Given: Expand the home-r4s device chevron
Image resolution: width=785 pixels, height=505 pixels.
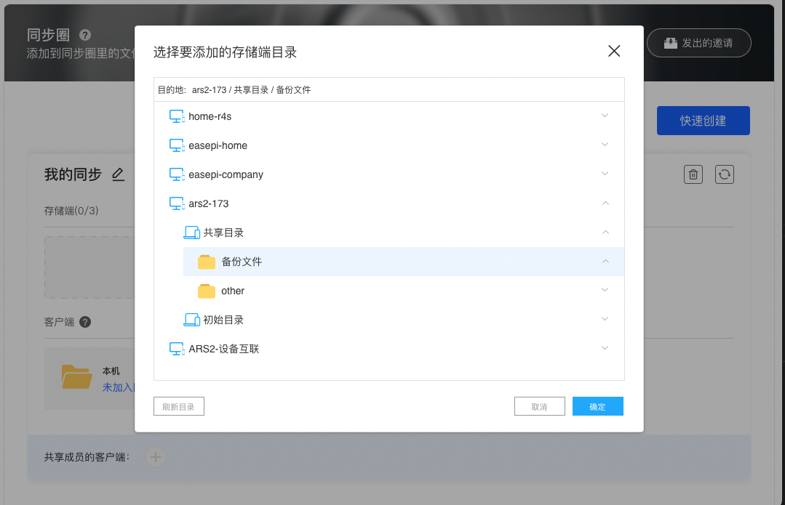Looking at the screenshot, I should point(605,116).
